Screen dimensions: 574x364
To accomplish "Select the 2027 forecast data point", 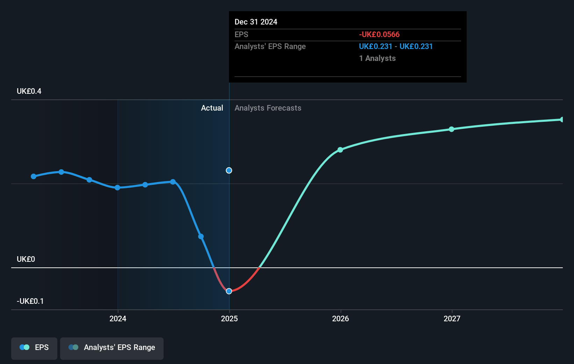I will click(451, 129).
